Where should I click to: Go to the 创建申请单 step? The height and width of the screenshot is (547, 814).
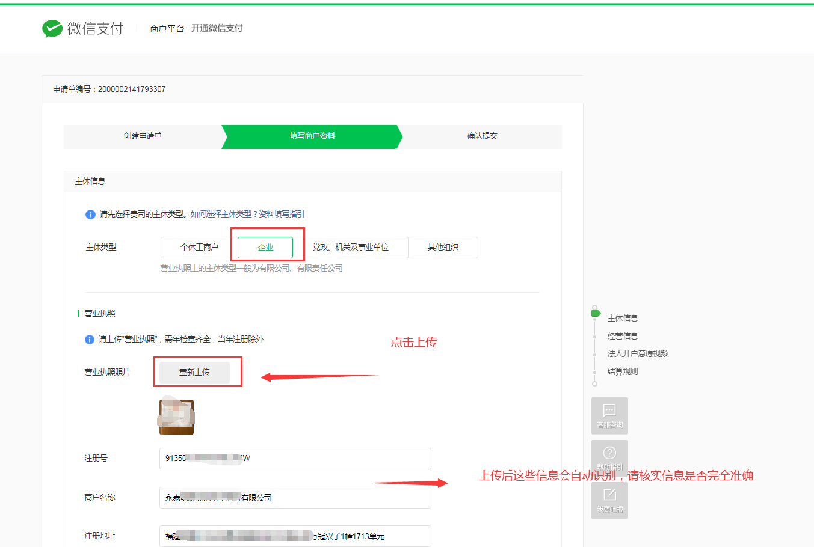[x=143, y=136]
